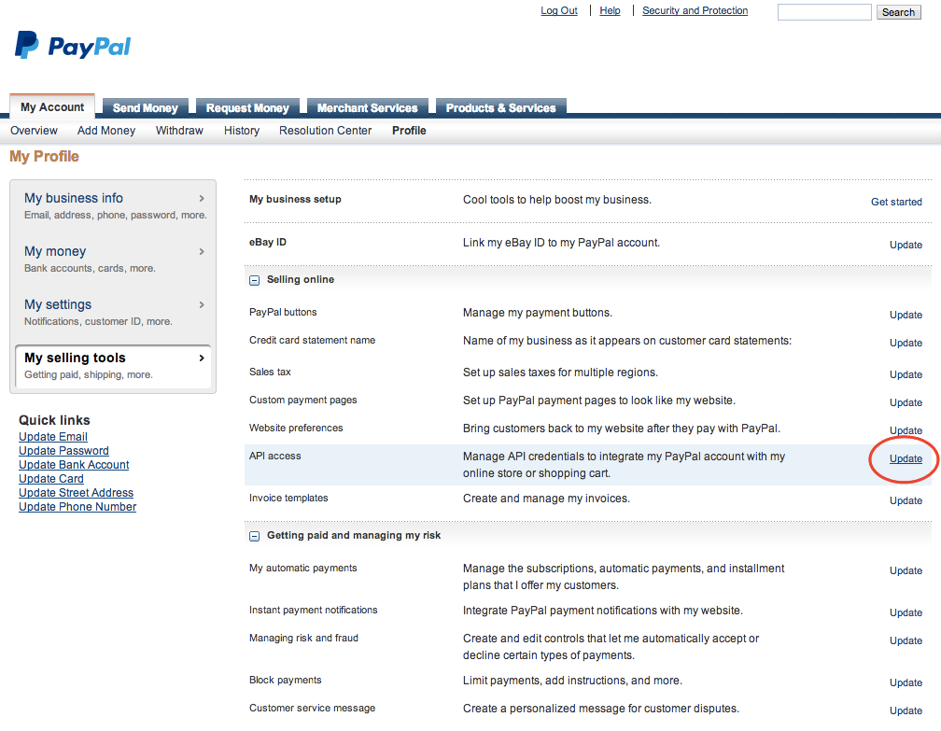Click the eBay ID row label
Image resolution: width=941 pixels, height=731 pixels.
(268, 243)
